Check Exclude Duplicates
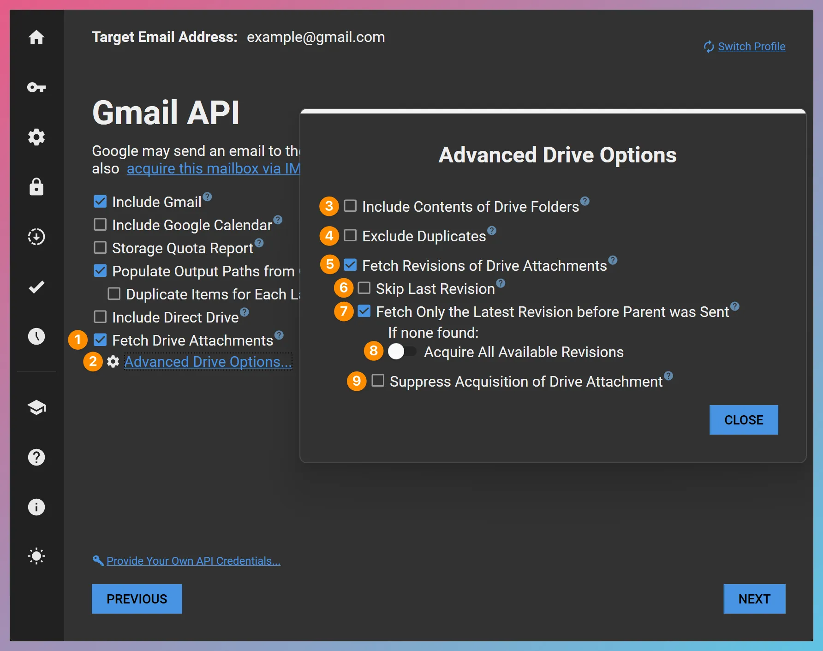The image size is (823, 651). pos(350,235)
